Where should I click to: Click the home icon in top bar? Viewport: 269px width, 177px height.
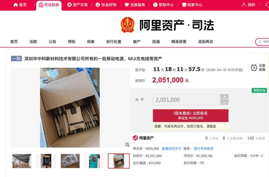coord(16,5)
